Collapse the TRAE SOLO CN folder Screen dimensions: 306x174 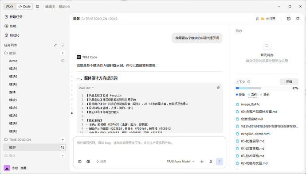pyautogui.click(x=18, y=139)
